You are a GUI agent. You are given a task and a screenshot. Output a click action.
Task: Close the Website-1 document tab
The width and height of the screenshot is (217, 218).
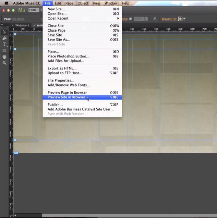click(13, 25)
